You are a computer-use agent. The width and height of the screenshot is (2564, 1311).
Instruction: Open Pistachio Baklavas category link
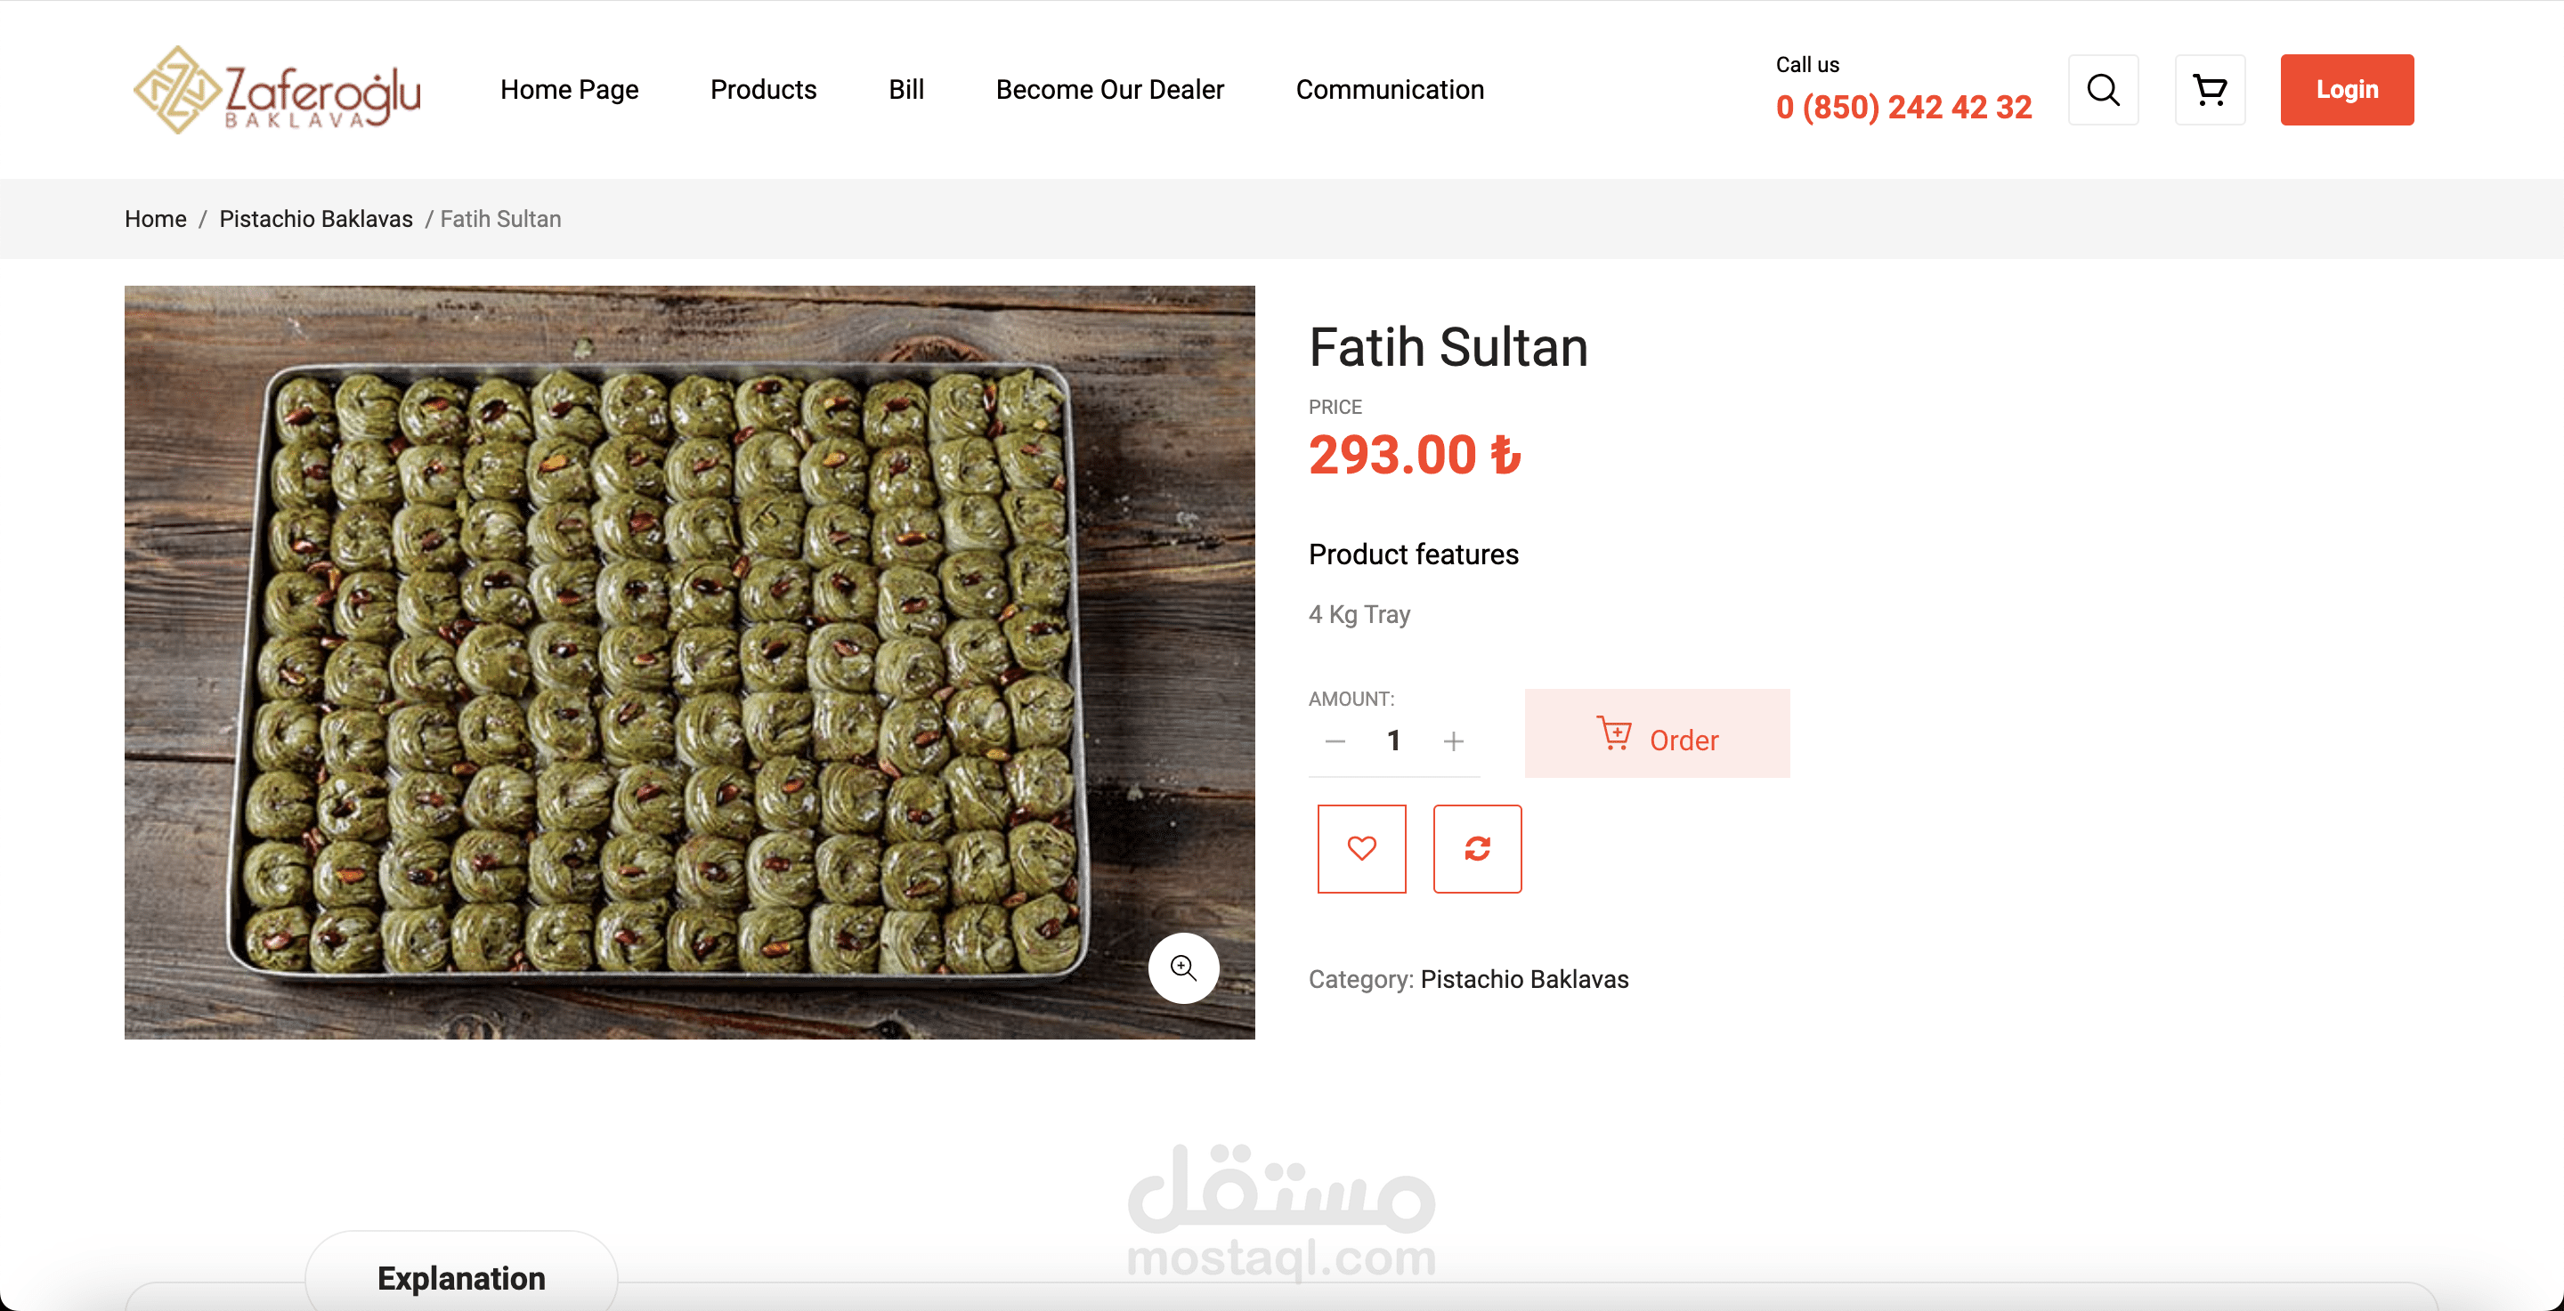pyautogui.click(x=1523, y=979)
